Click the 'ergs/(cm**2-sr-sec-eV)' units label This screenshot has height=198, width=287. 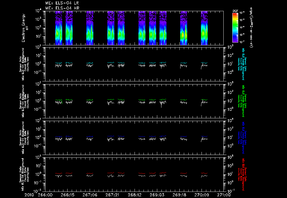[251, 28]
